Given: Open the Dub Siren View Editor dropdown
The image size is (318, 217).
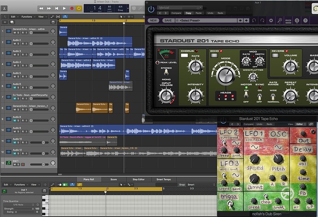Looking at the screenshot, I should point(300,124).
